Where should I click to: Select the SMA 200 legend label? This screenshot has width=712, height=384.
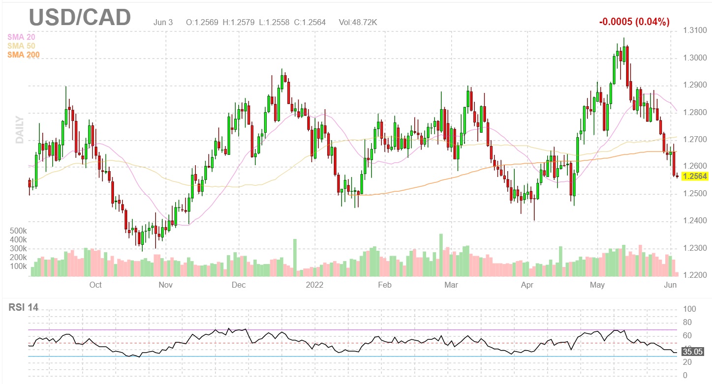[23, 55]
